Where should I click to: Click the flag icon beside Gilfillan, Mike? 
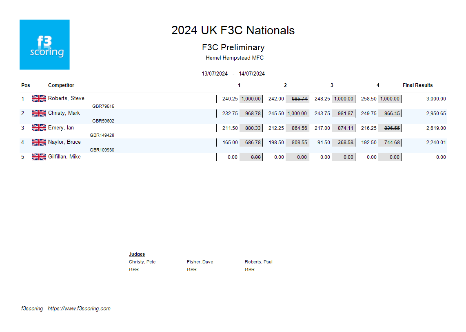point(39,157)
